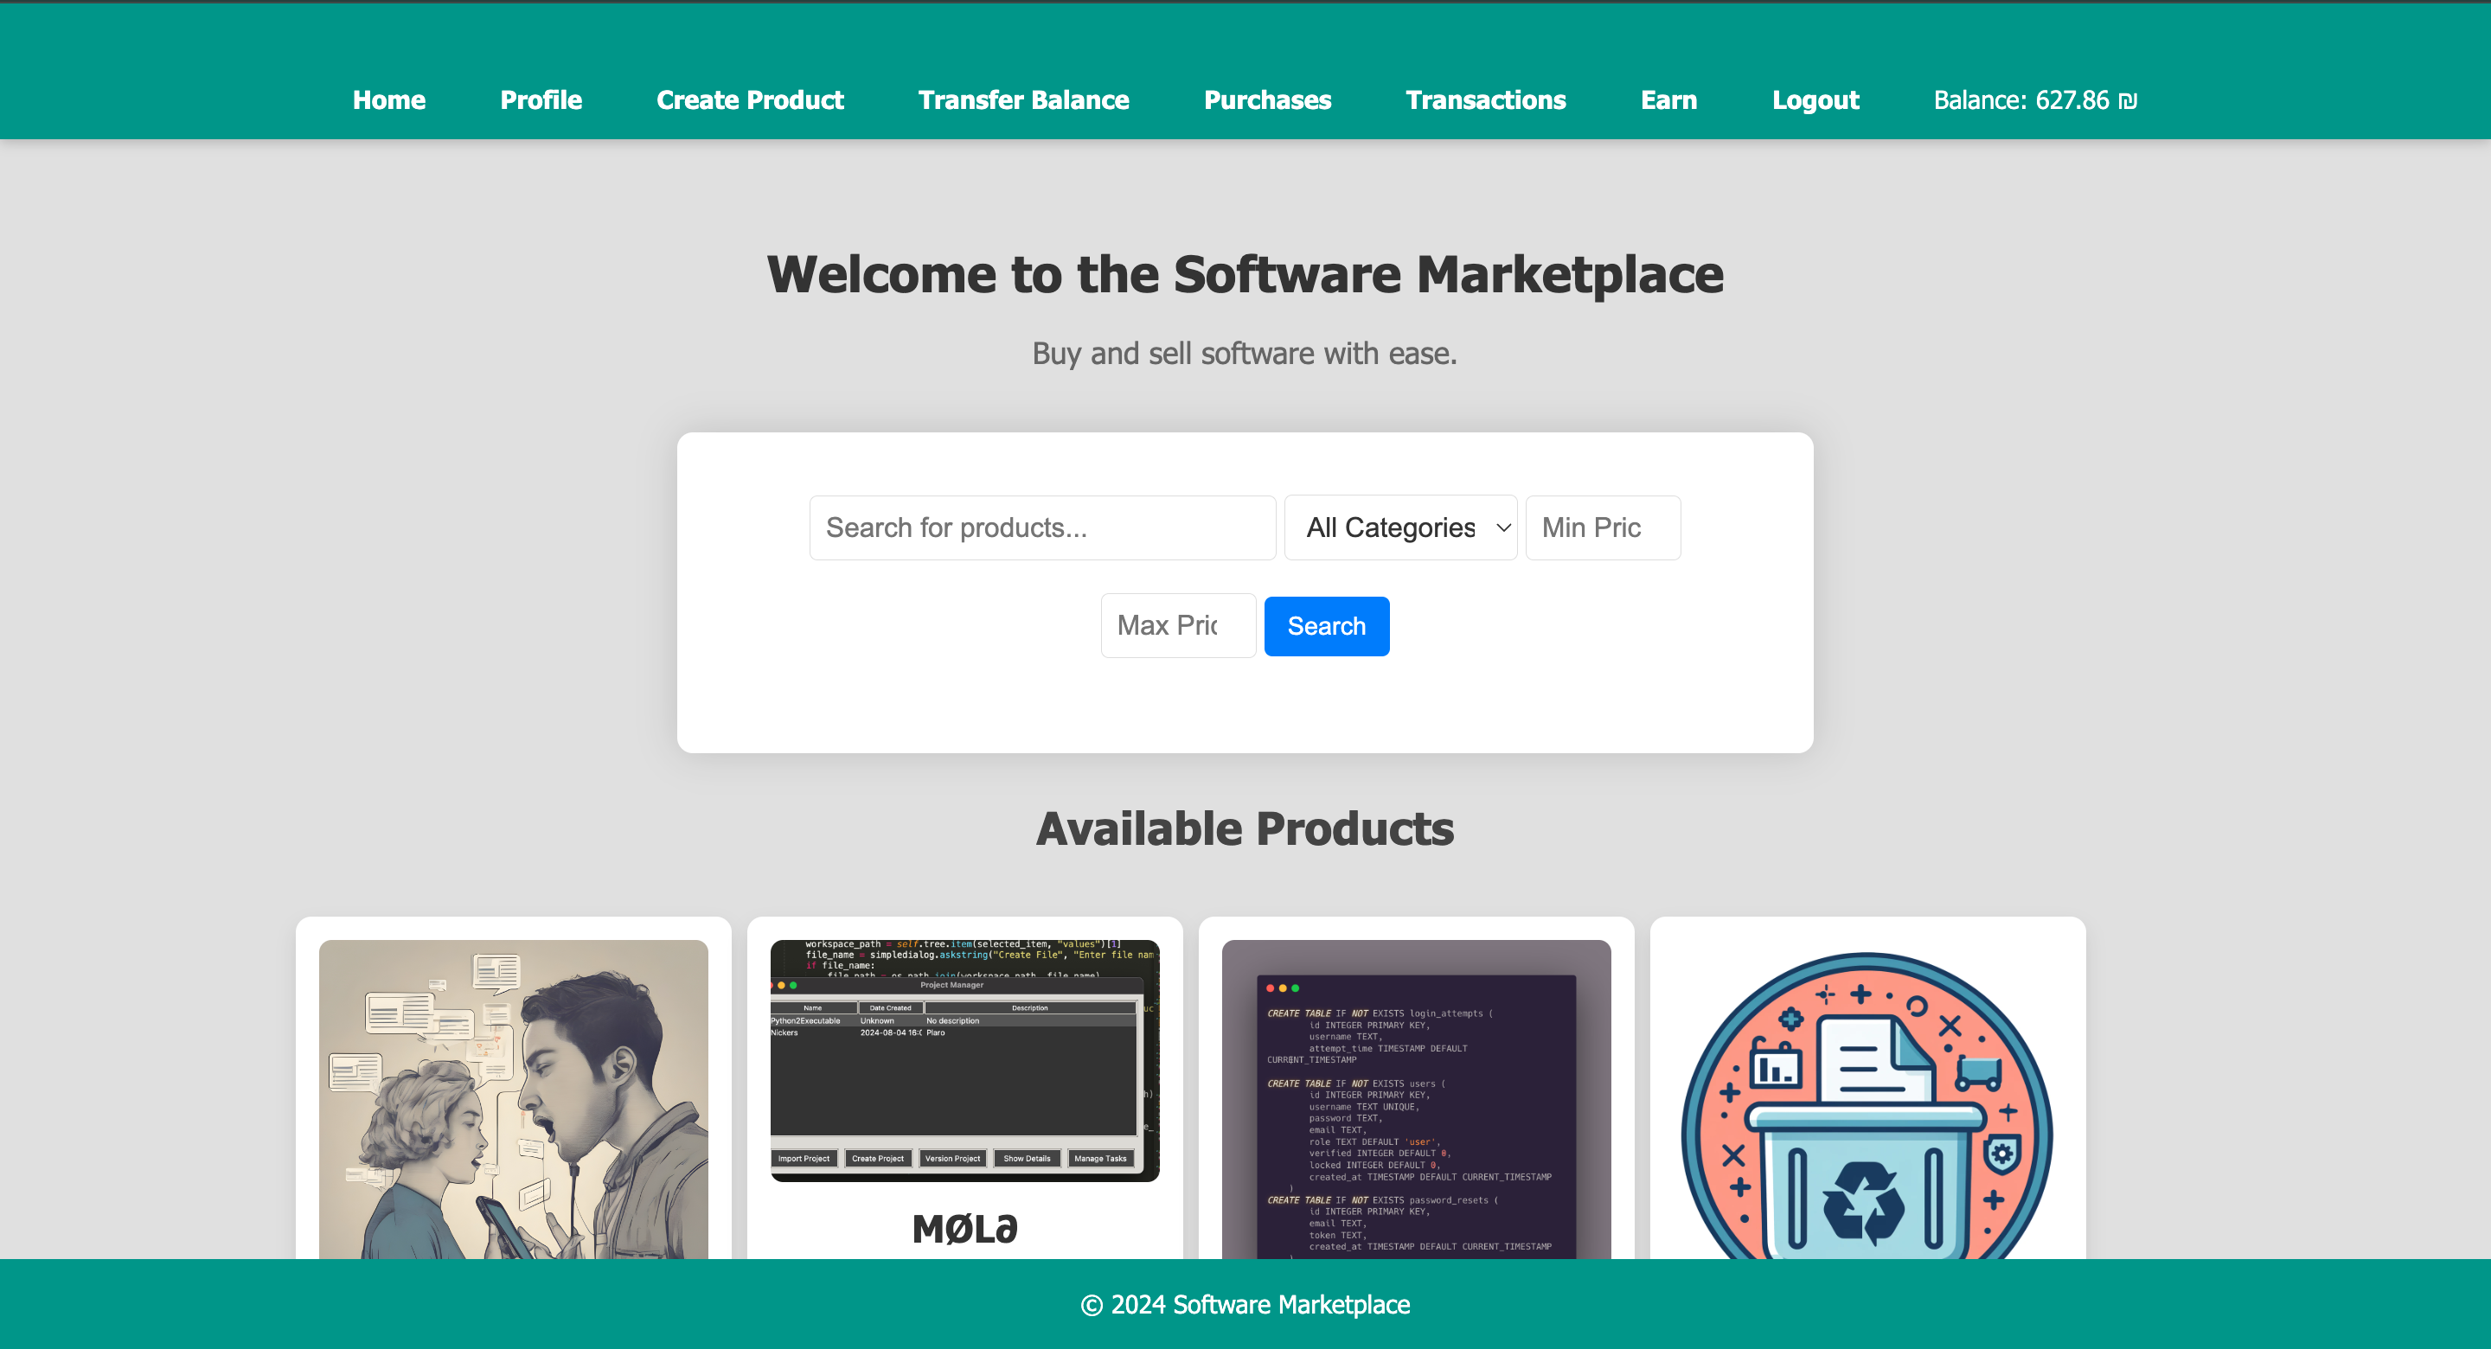Open Create Product in navigation
This screenshot has width=2491, height=1349.
[x=749, y=100]
